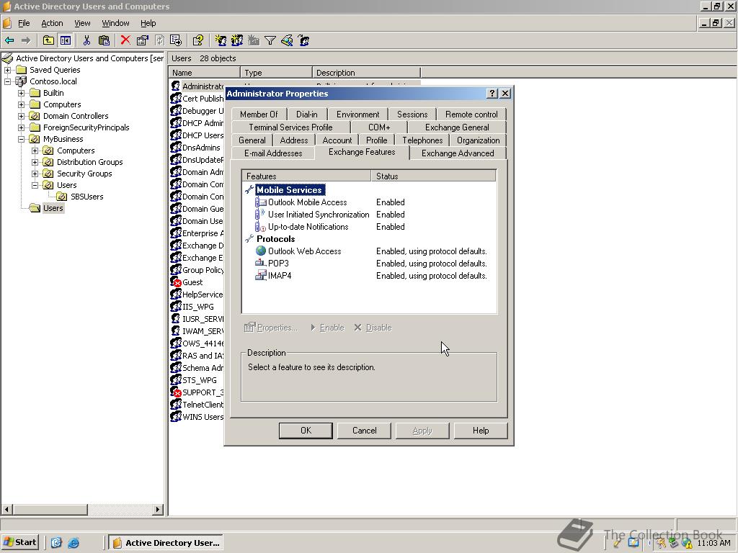Create new group toolbar icon
The width and height of the screenshot is (738, 553).
(236, 40)
